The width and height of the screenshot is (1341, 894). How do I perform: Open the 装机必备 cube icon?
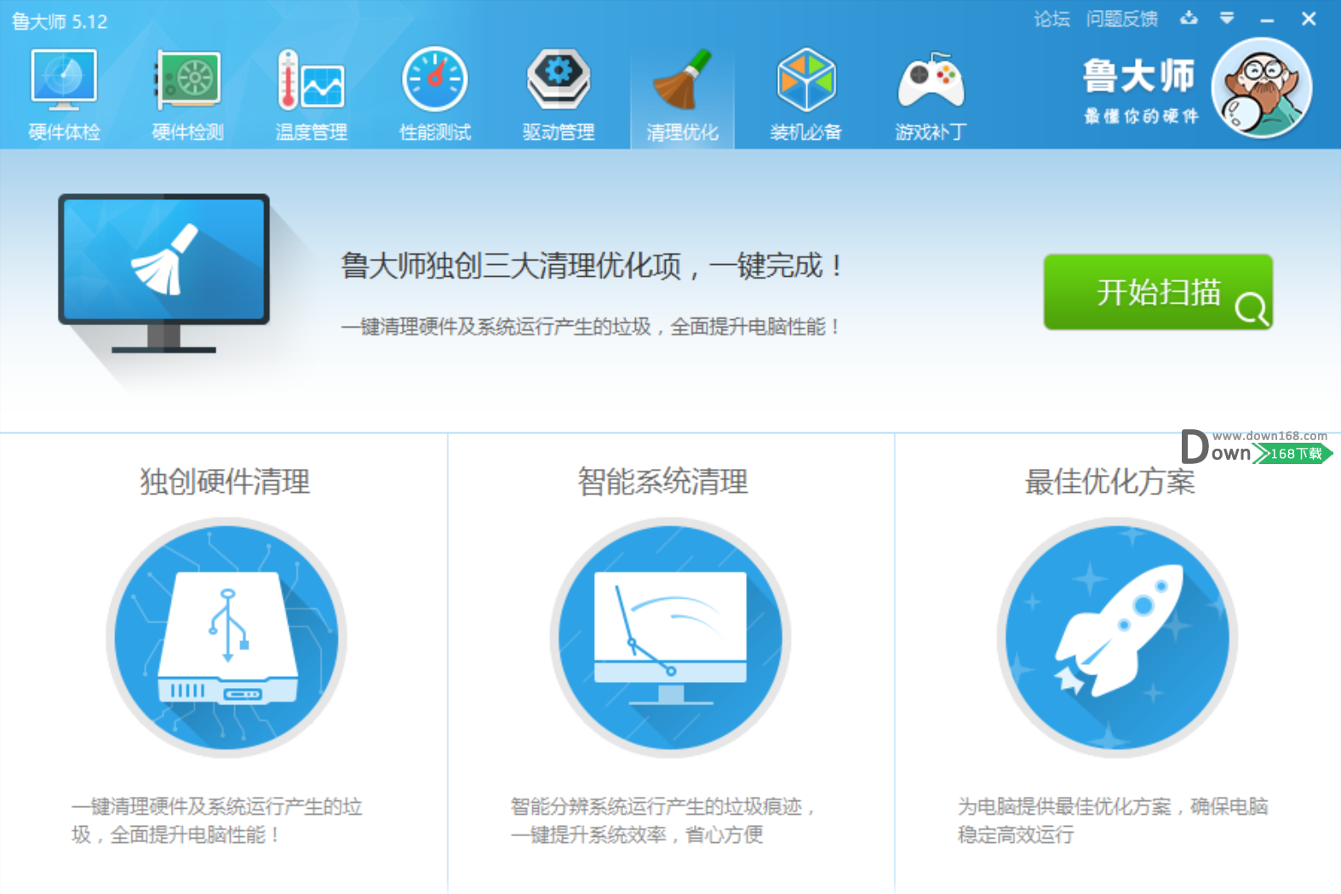tap(806, 94)
